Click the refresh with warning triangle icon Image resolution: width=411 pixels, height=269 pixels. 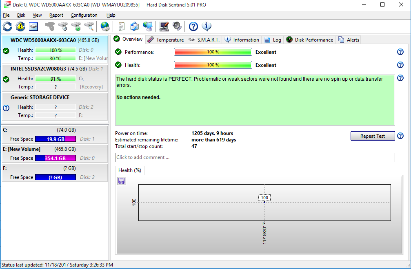point(20,26)
